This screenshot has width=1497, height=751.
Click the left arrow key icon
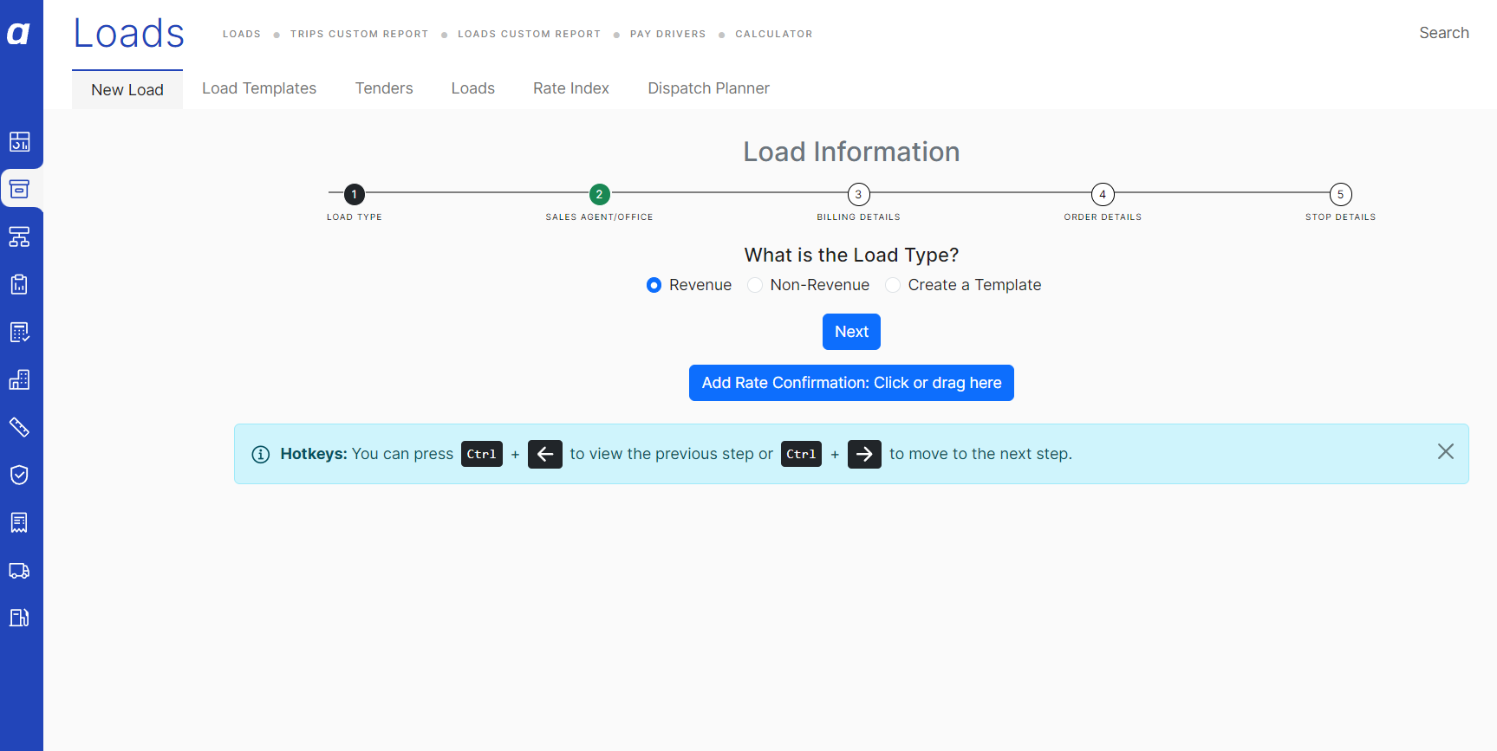(x=545, y=454)
